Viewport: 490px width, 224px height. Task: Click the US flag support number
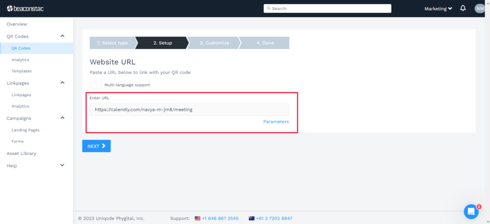coord(220,218)
